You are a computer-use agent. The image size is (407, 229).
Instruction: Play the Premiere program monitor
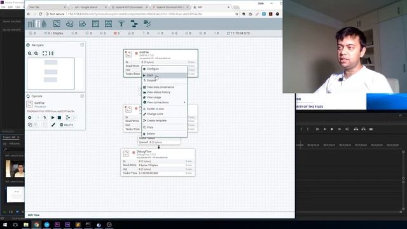tap(332, 129)
